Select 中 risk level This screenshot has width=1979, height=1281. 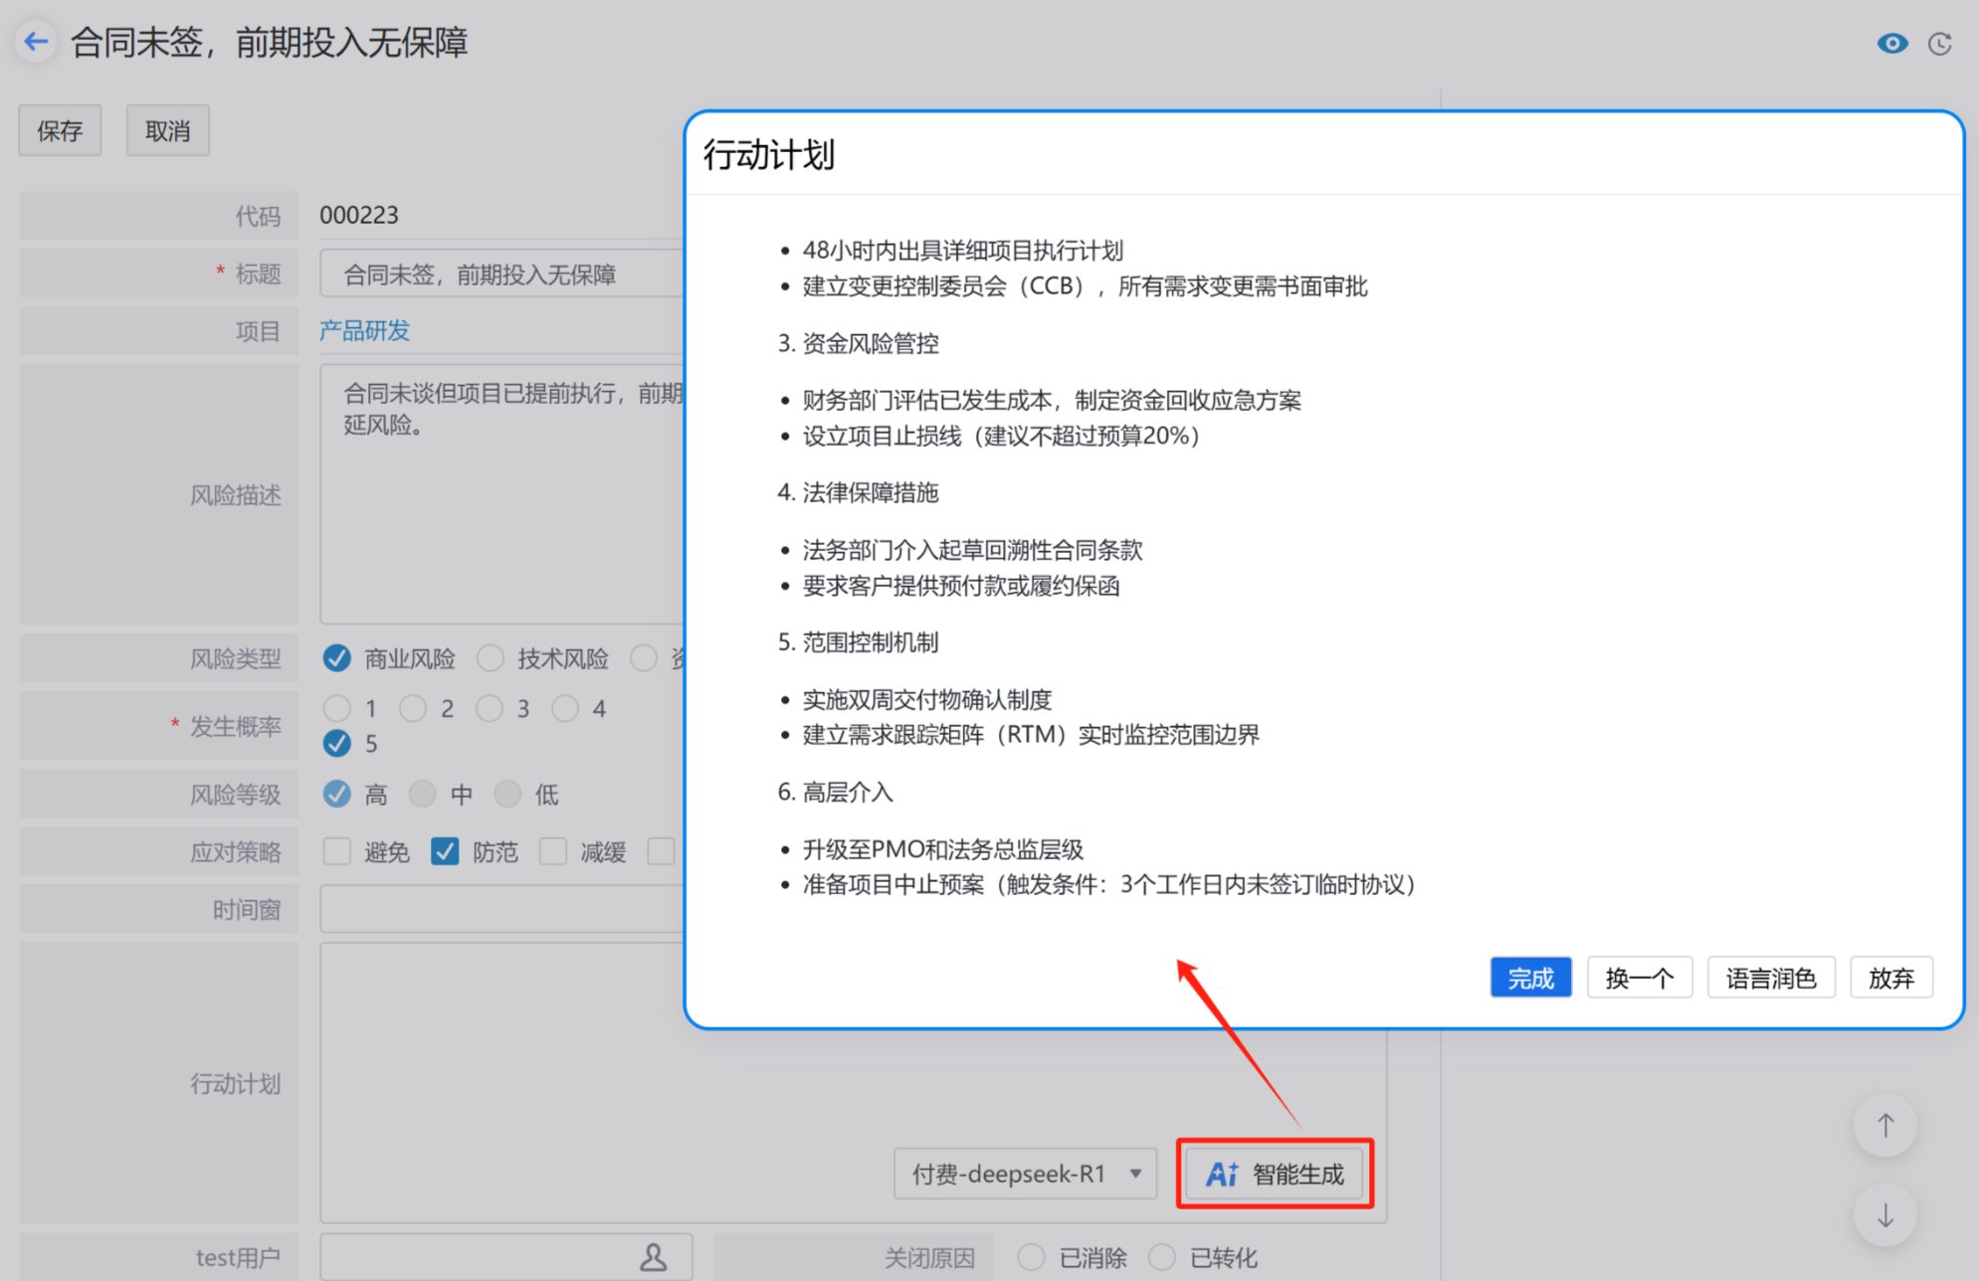pos(423,794)
